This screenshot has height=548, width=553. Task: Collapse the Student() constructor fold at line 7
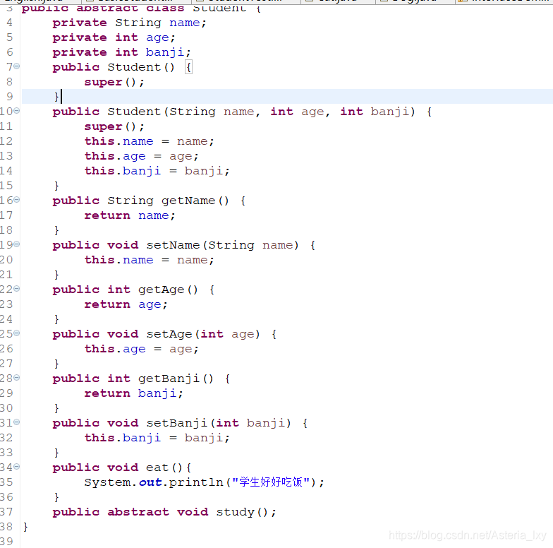(x=17, y=66)
